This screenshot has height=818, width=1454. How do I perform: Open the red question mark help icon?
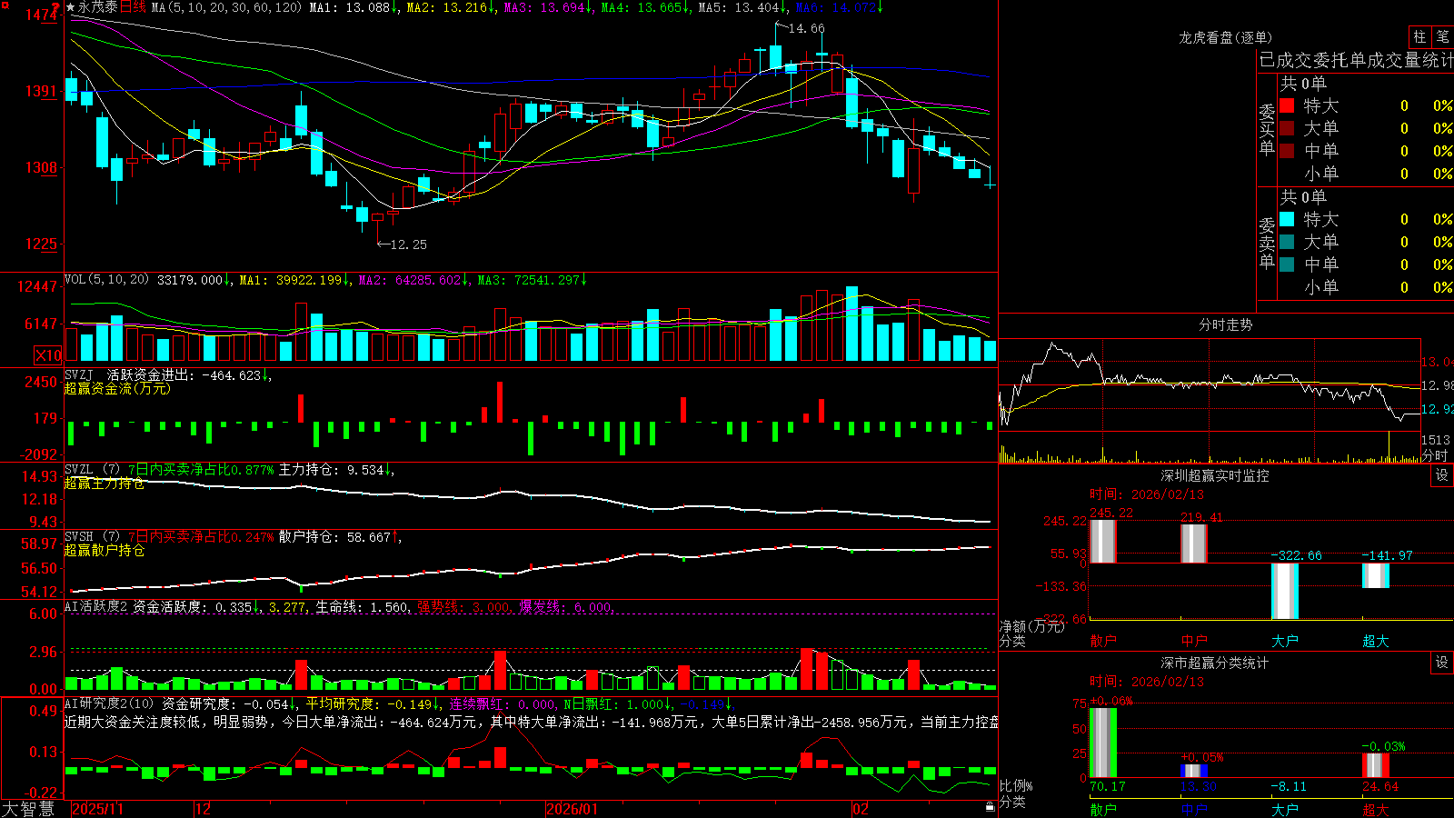tap(56, 7)
